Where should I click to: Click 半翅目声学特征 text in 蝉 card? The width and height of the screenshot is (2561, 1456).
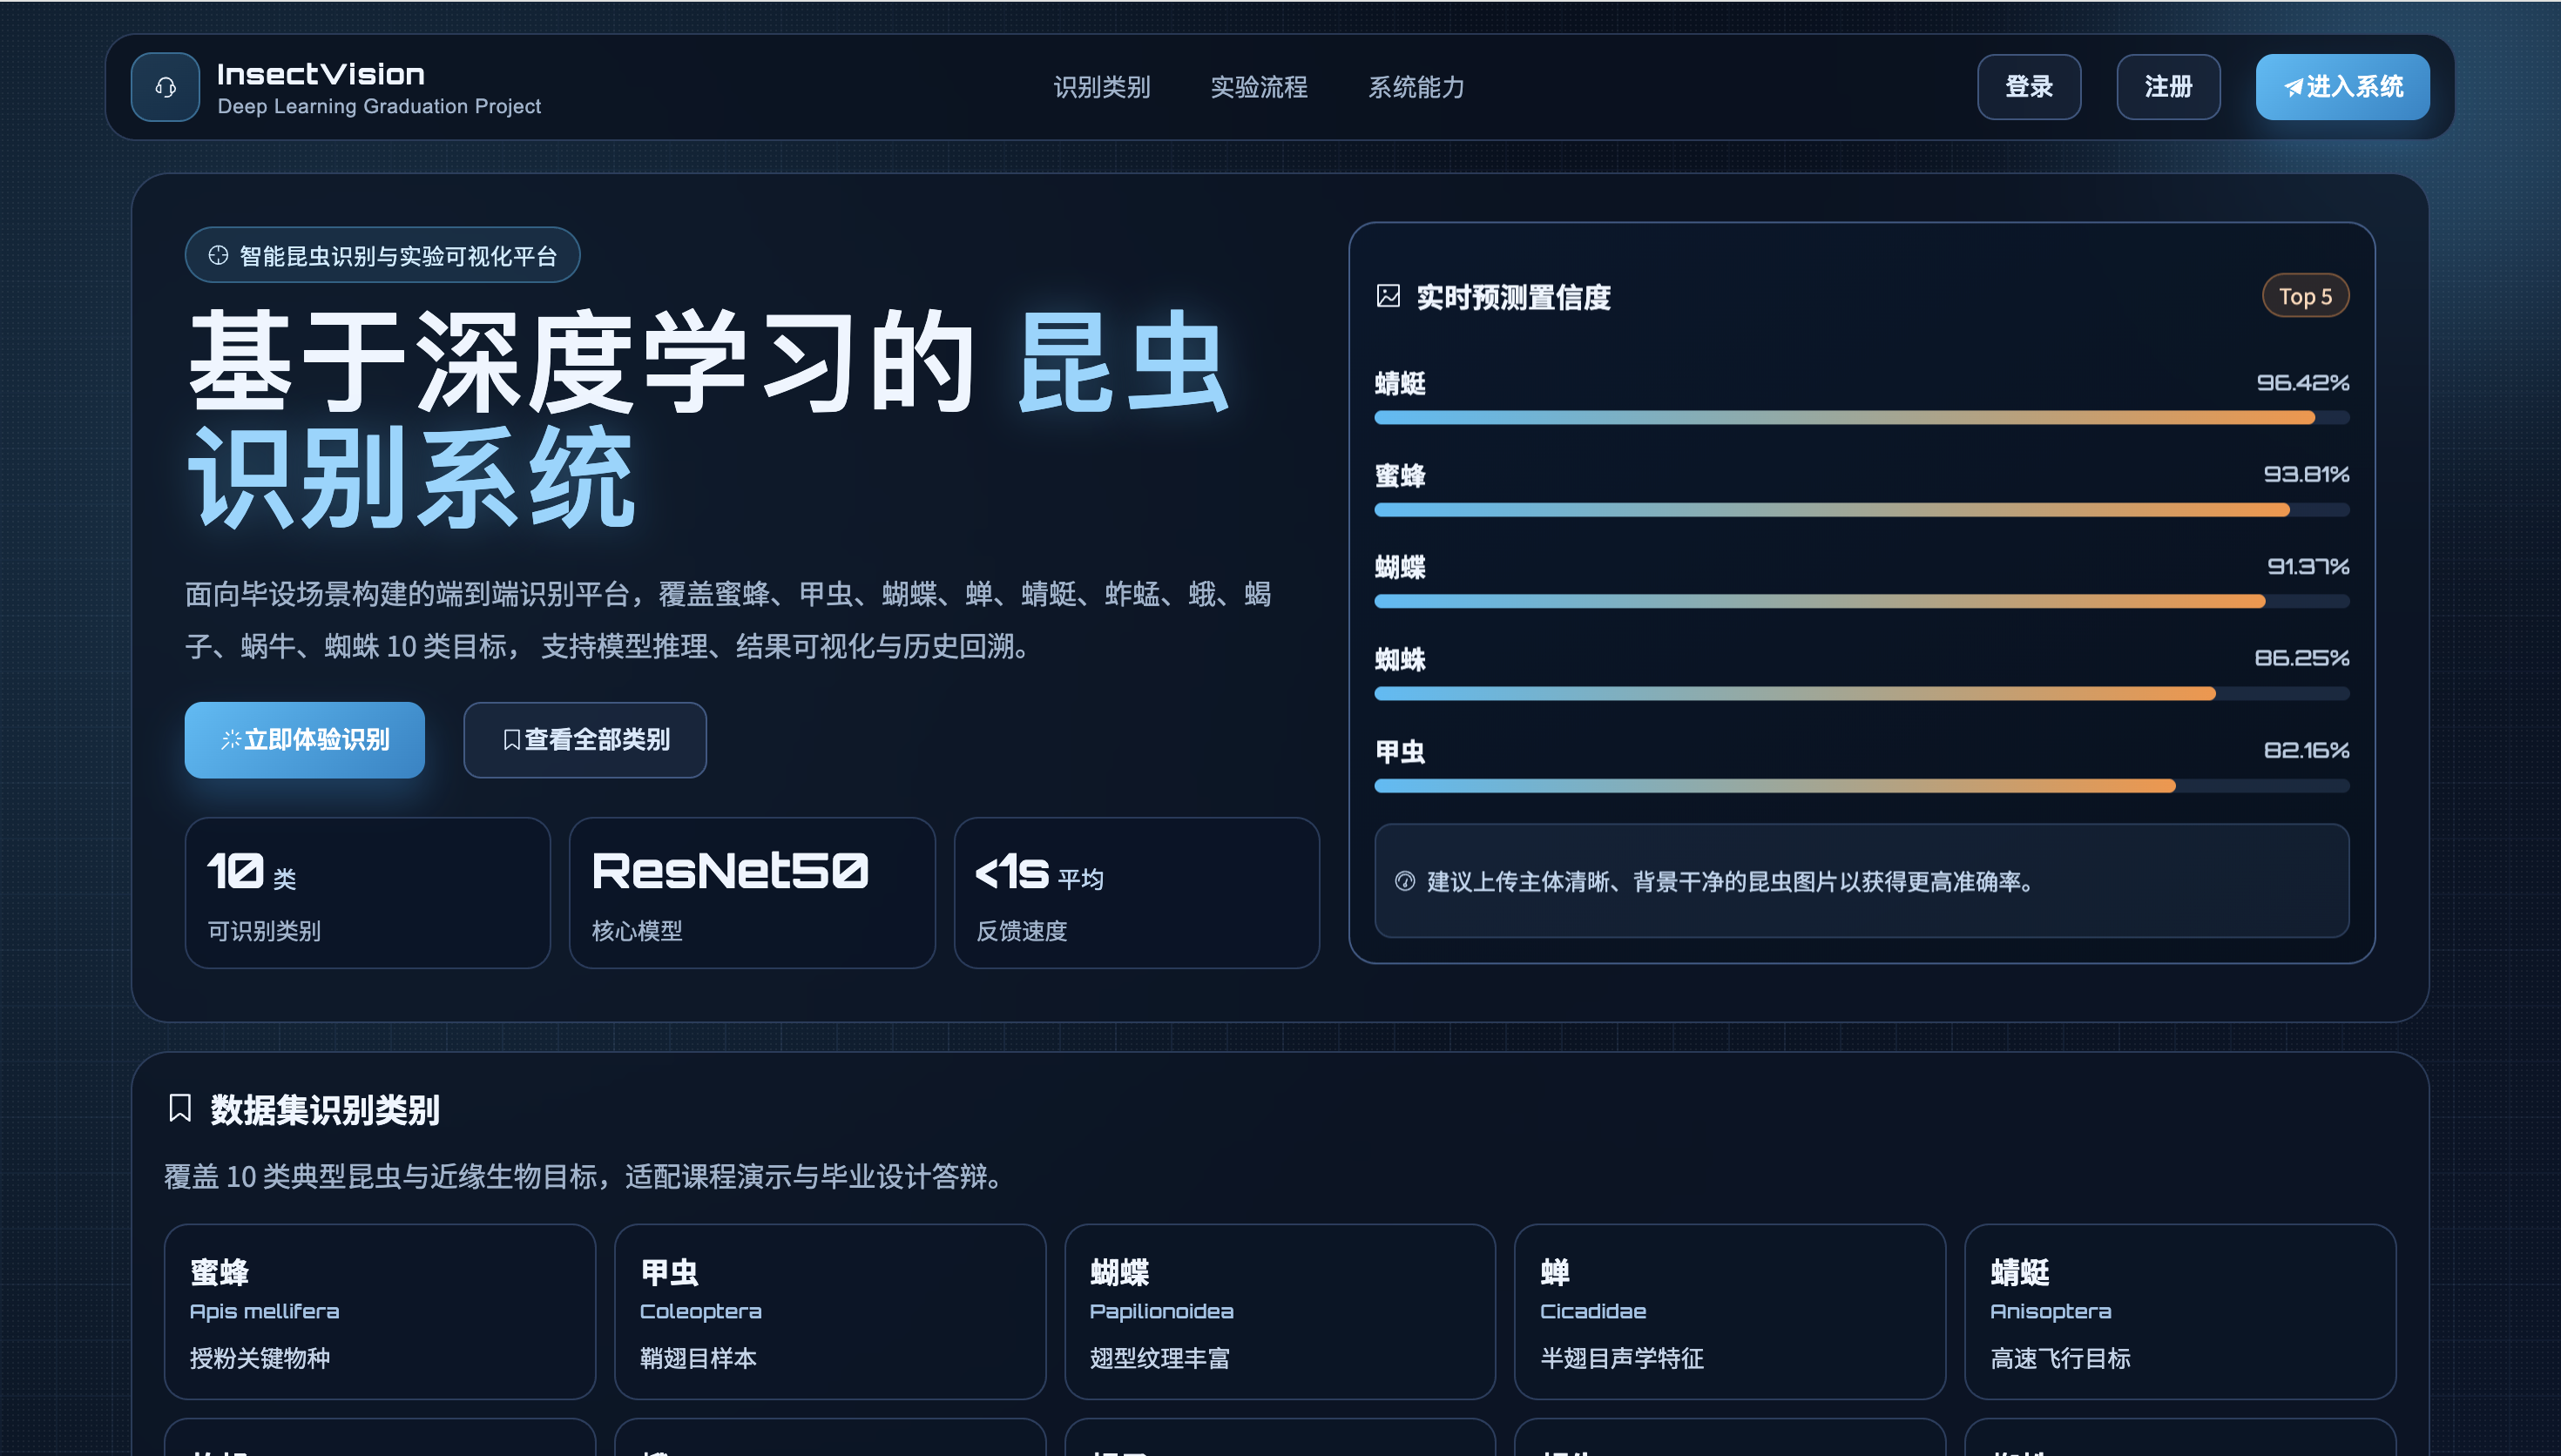tap(1622, 1358)
